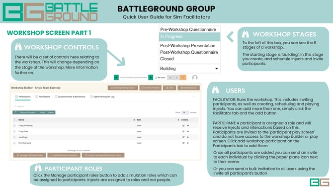The image size is (333, 187).
Task: Send invite via paper plane for Craig Goldberg
Action: 188,126
